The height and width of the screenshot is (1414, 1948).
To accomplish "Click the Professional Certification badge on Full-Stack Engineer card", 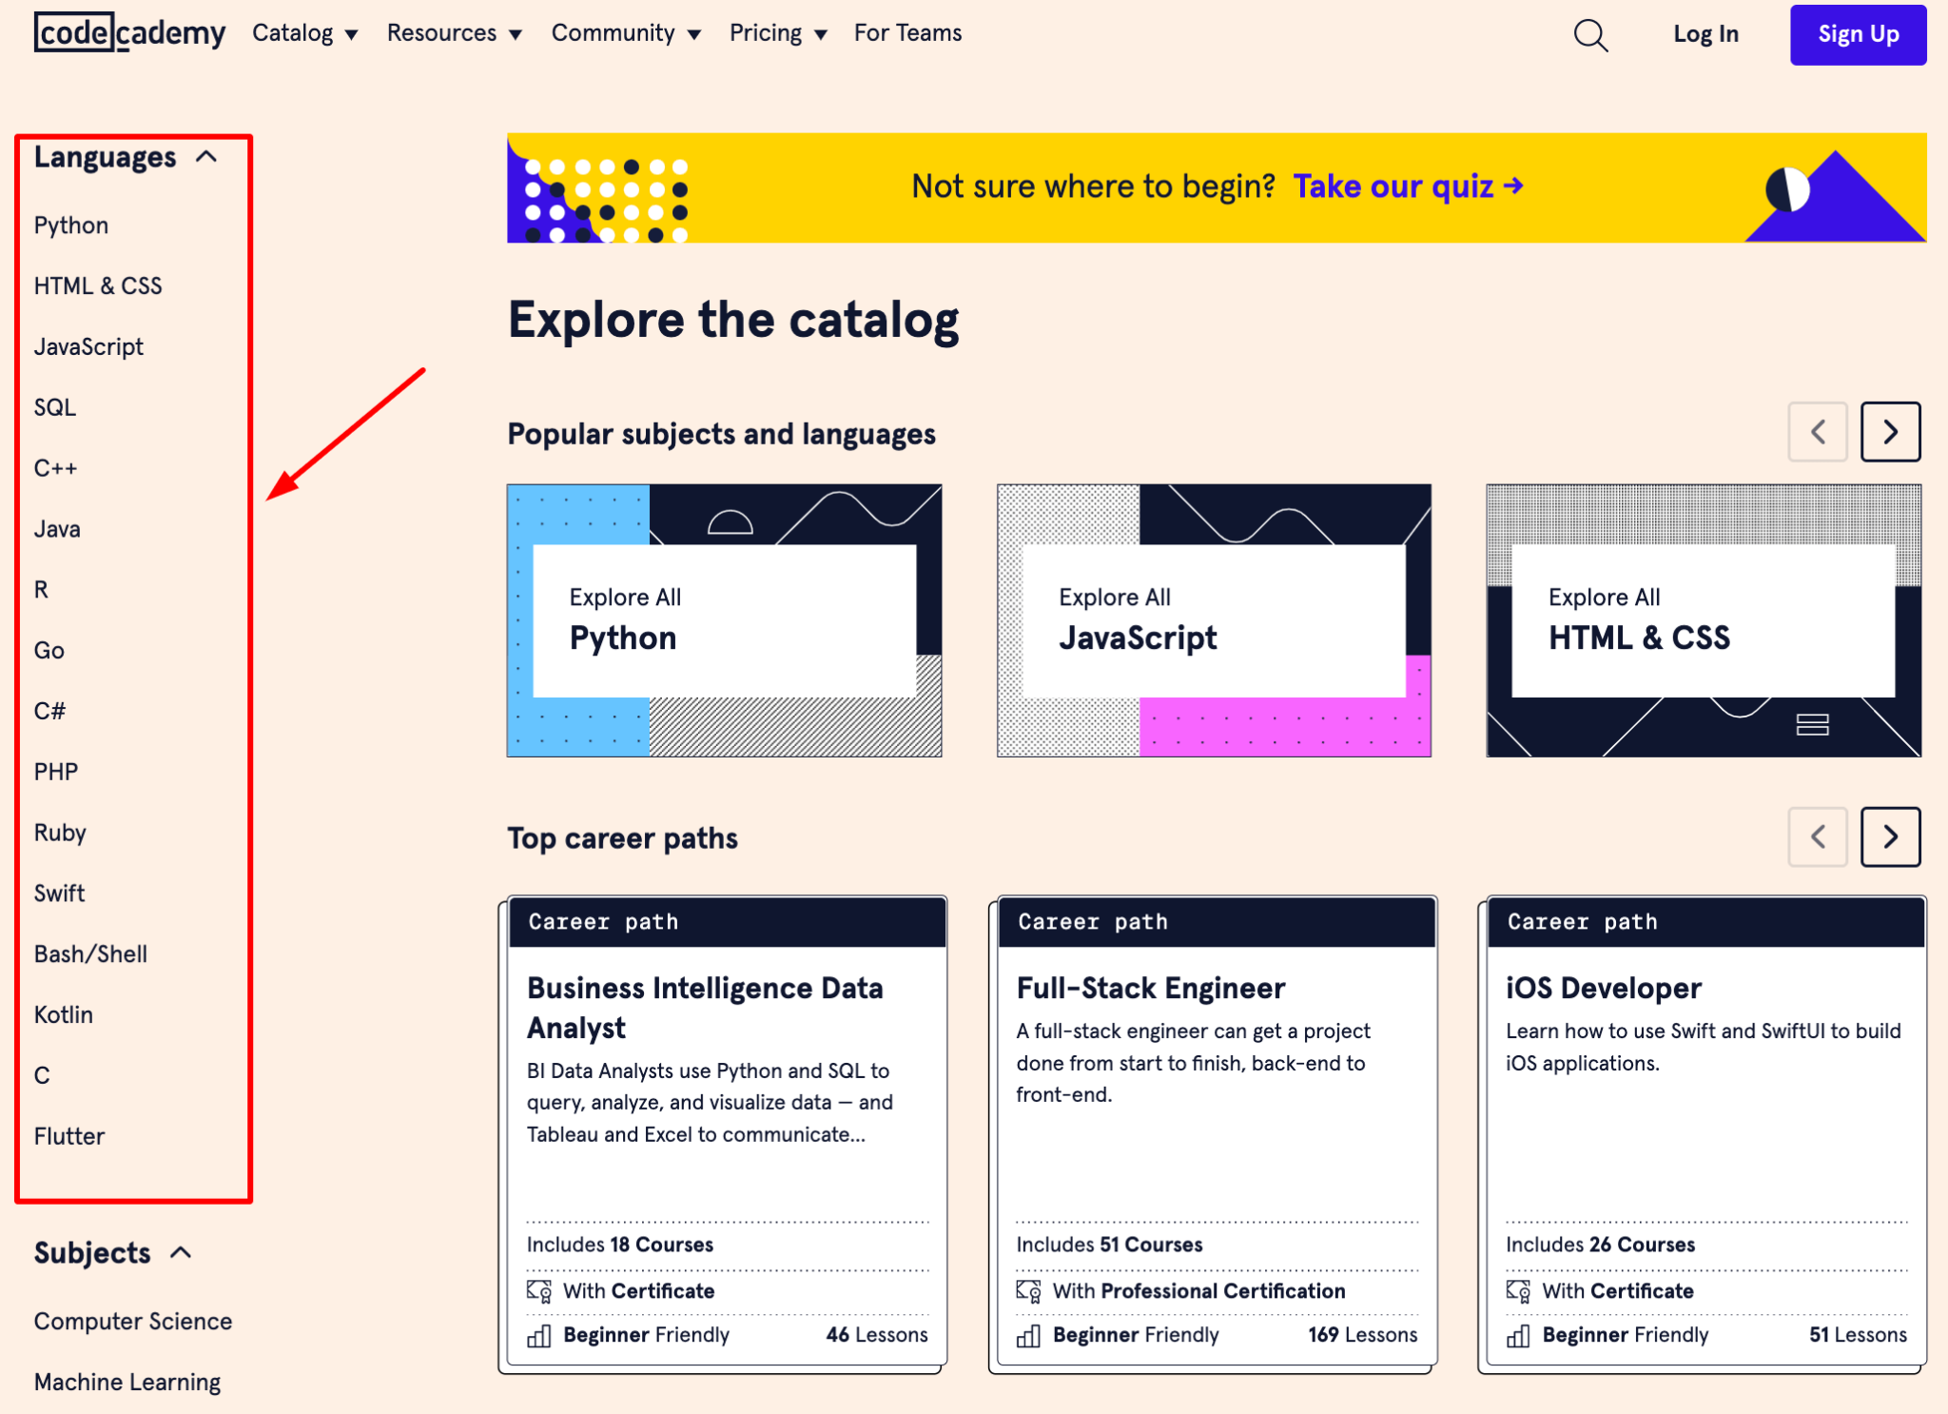I will (x=1028, y=1290).
